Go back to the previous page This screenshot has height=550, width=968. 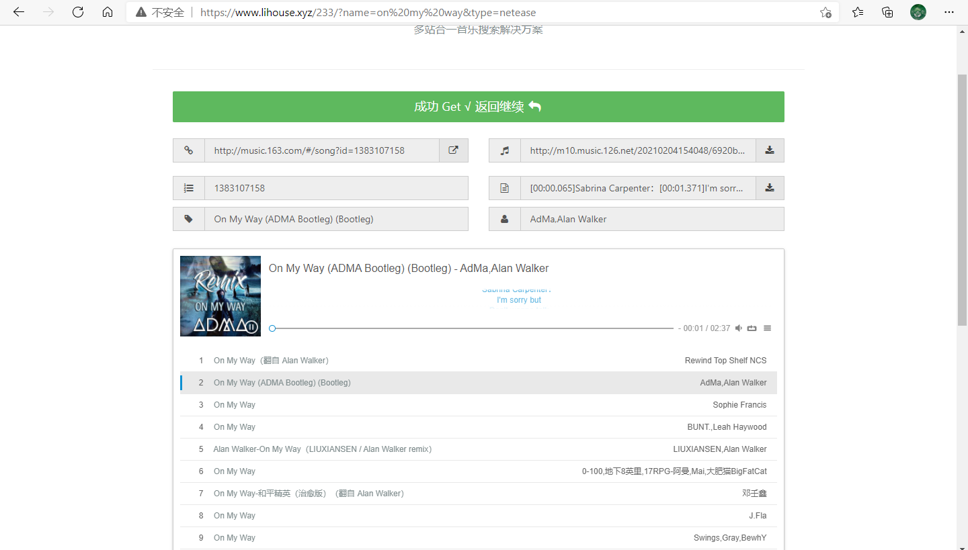(19, 12)
